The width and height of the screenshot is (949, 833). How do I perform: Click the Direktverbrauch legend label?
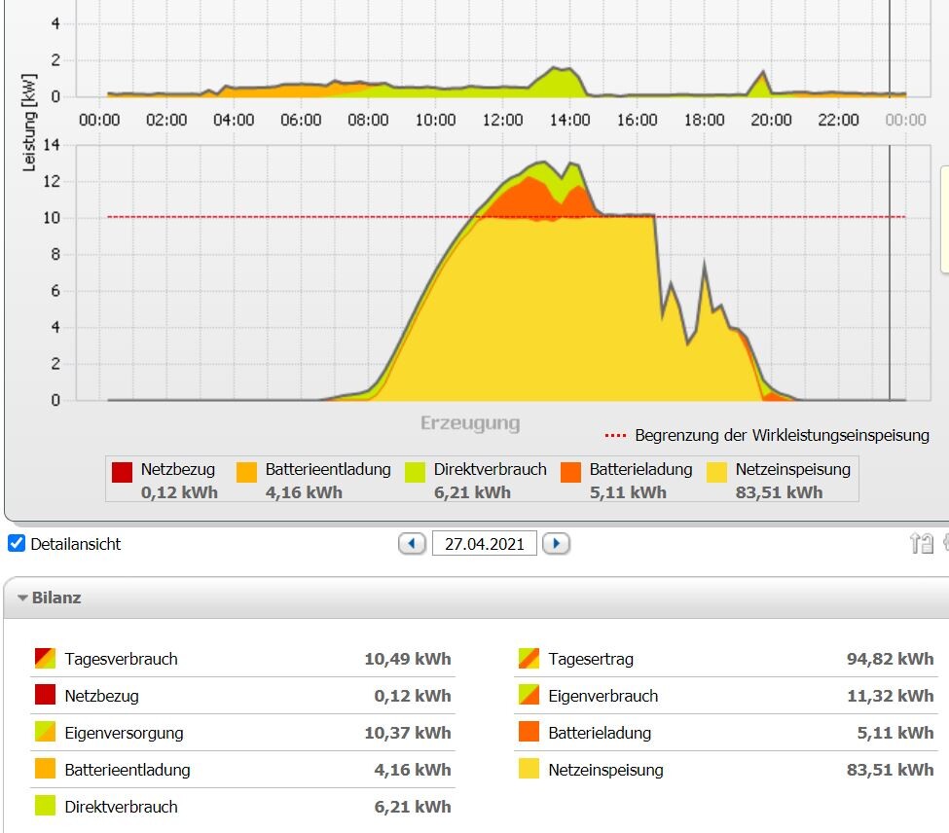coord(490,470)
